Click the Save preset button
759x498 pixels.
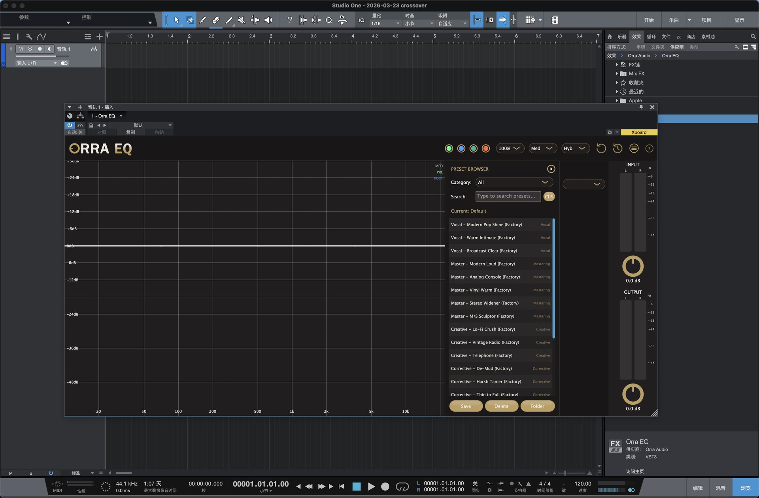pos(466,406)
